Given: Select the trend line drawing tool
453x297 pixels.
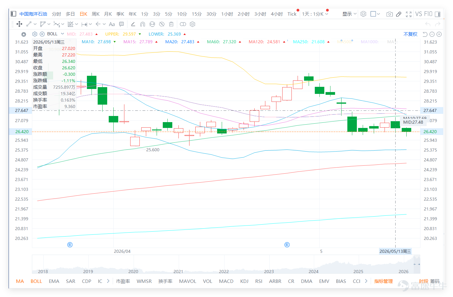Looking at the screenshot, I should click(x=29, y=24).
